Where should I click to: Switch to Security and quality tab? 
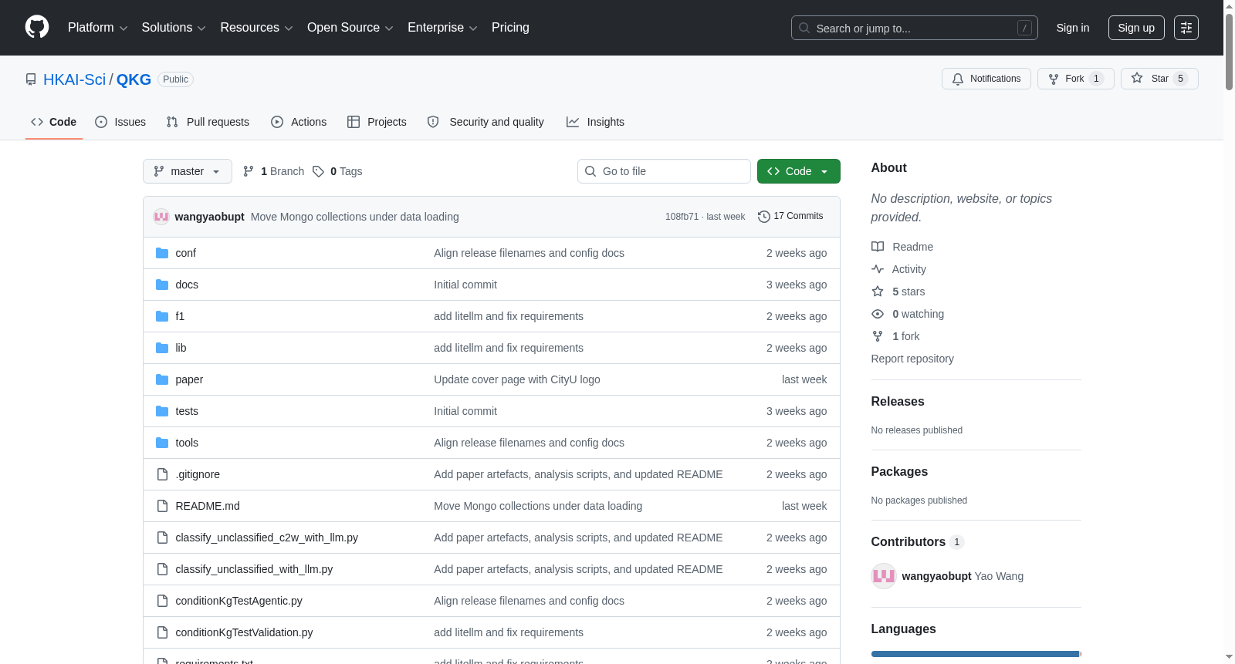[x=486, y=122]
